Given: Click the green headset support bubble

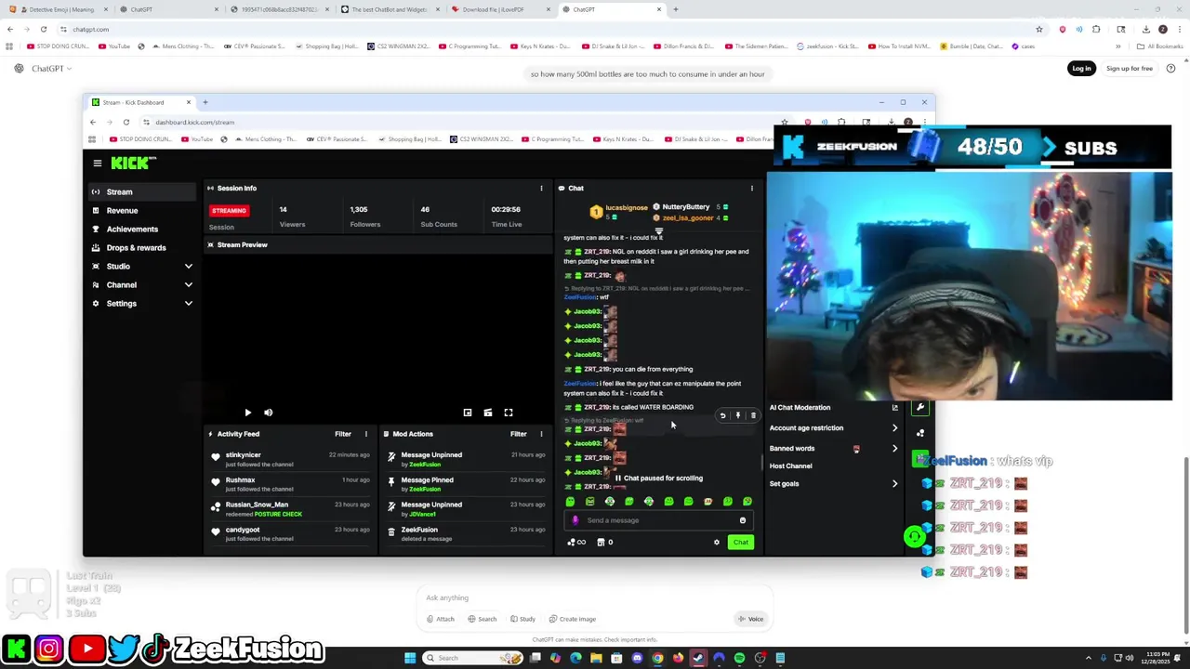Looking at the screenshot, I should click(x=915, y=536).
